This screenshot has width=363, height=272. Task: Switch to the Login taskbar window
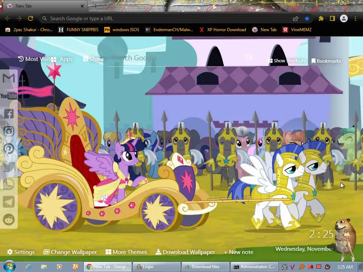(156, 267)
